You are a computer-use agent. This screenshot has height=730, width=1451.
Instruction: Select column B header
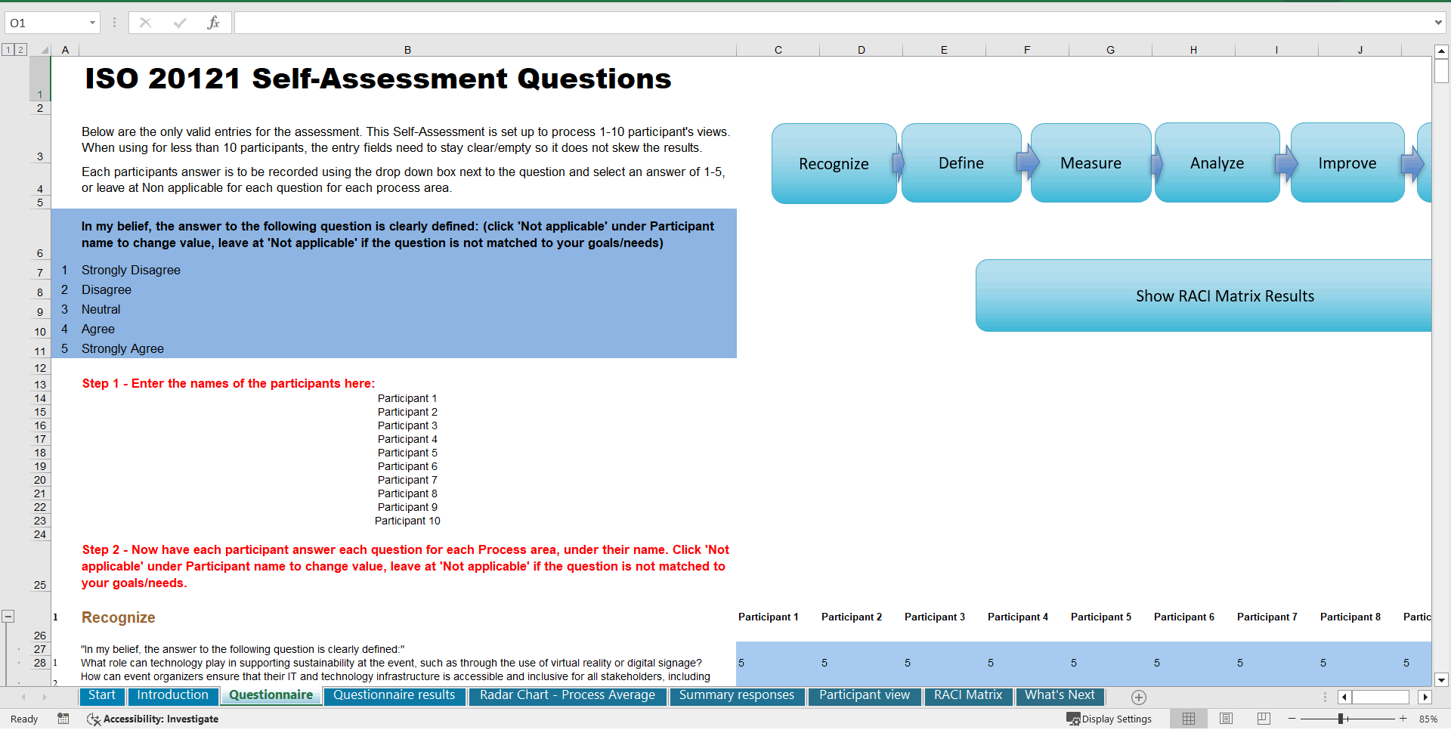tap(407, 50)
